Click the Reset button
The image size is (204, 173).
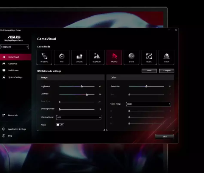pos(149,71)
